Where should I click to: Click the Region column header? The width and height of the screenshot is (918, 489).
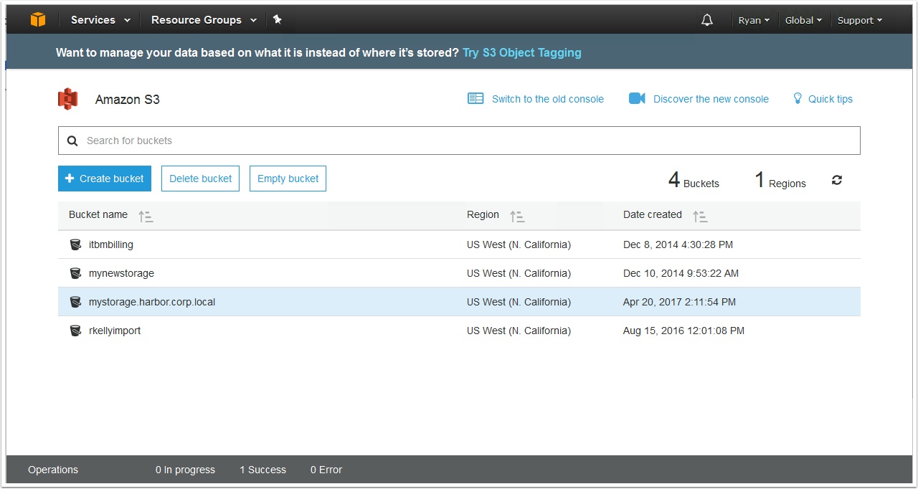coord(483,214)
